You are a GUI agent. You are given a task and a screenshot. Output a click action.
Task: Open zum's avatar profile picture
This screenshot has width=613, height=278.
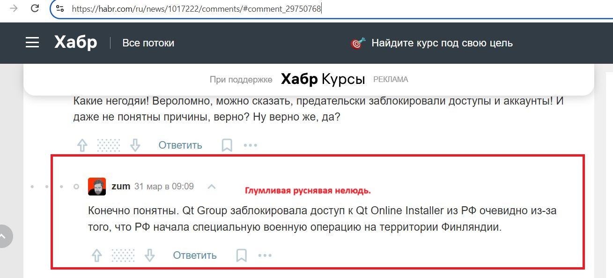[x=97, y=187]
